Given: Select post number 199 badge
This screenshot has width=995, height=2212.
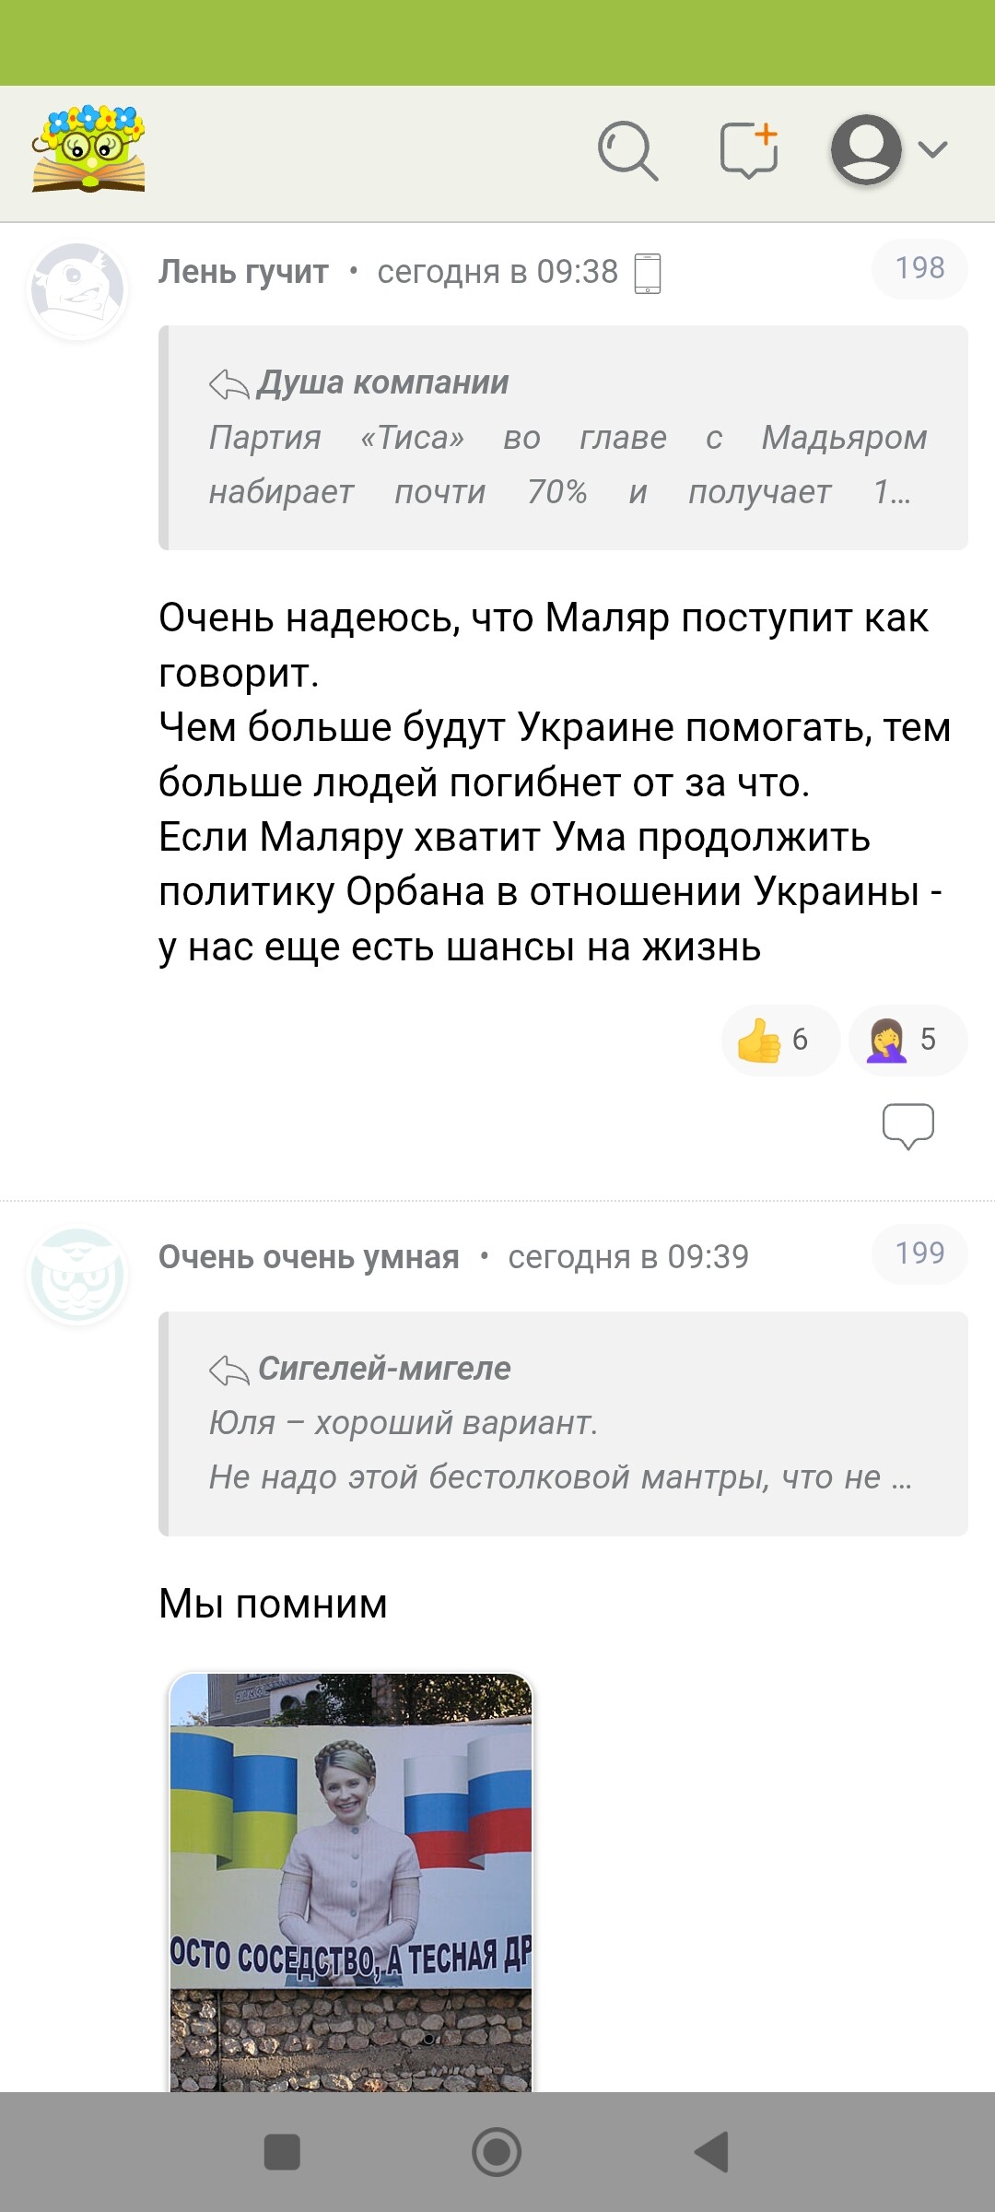Looking at the screenshot, I should click(x=919, y=1253).
